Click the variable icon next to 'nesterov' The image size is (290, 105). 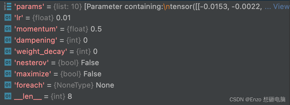point(8,63)
